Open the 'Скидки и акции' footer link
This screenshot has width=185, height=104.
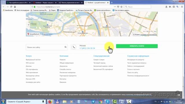tap(99, 60)
